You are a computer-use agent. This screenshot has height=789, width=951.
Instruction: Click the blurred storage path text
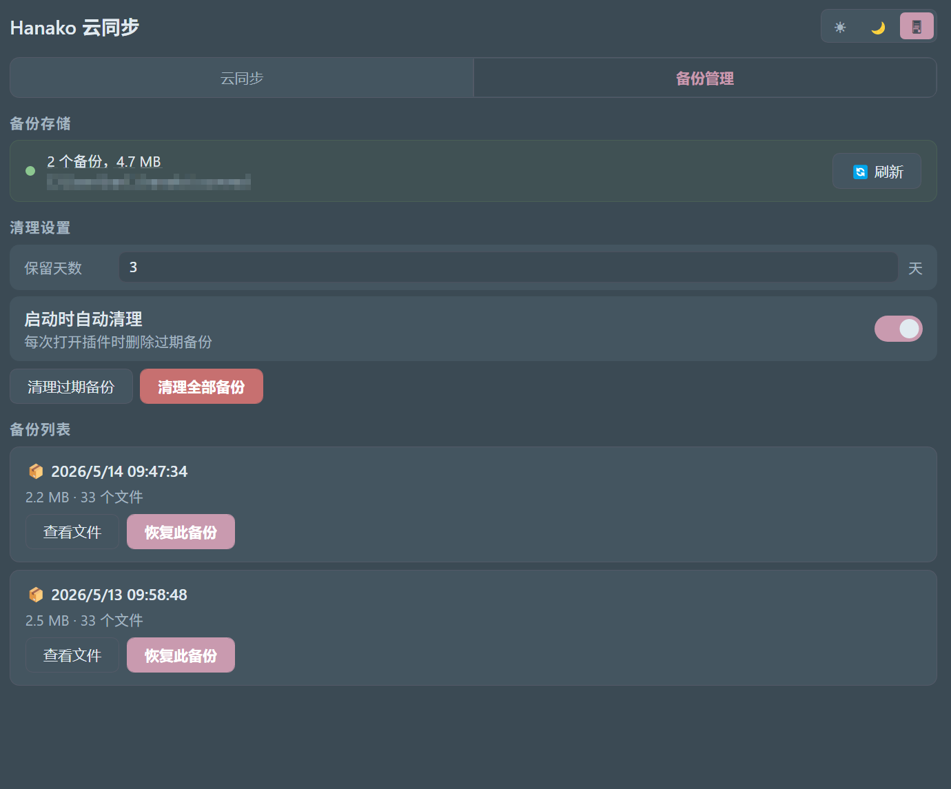pos(149,183)
